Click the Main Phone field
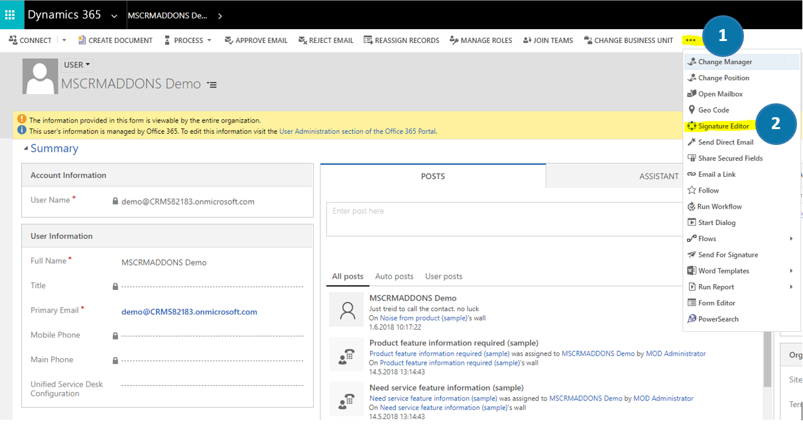This screenshot has height=425, width=803. [x=212, y=361]
